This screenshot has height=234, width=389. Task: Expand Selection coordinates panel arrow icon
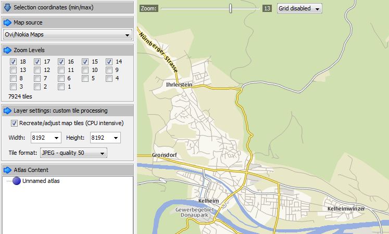click(7, 7)
